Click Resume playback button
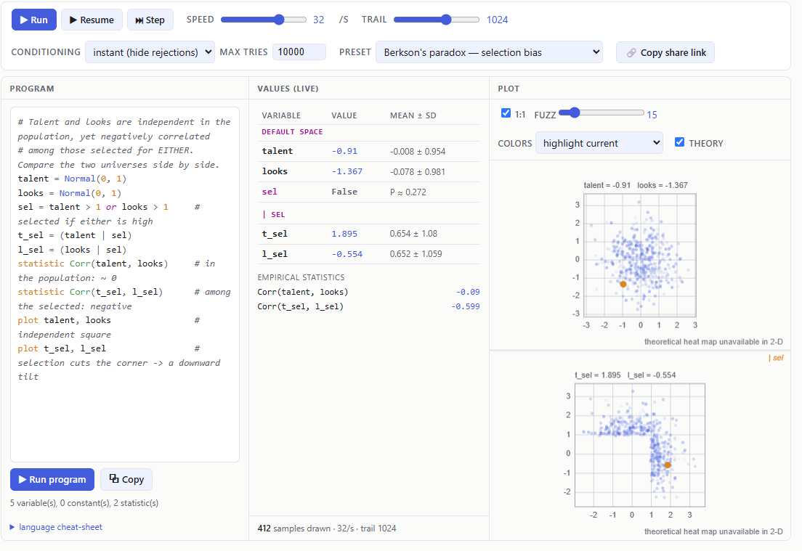The height and width of the screenshot is (551, 802). [92, 20]
